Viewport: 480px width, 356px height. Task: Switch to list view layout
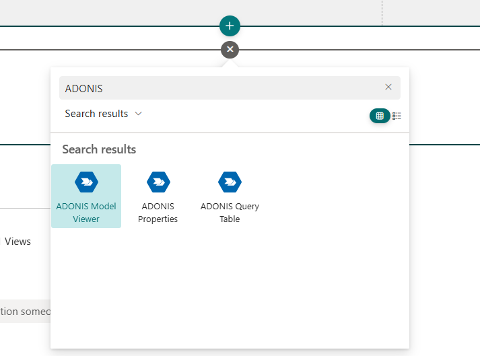[397, 116]
